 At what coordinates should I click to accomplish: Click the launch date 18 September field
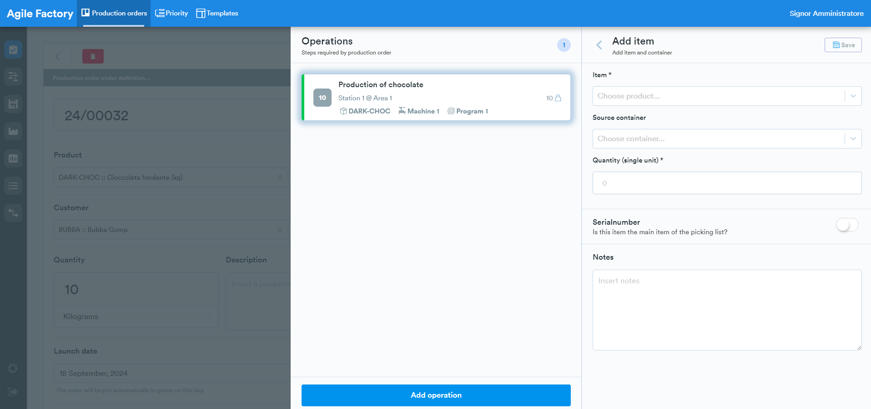pyautogui.click(x=172, y=373)
